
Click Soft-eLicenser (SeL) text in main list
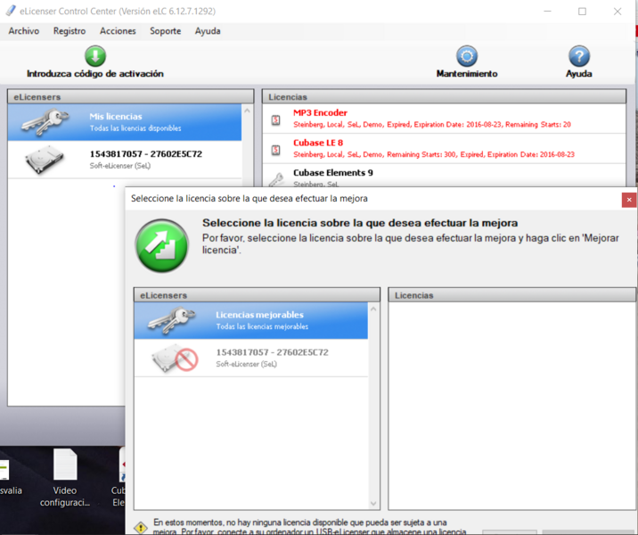point(120,166)
